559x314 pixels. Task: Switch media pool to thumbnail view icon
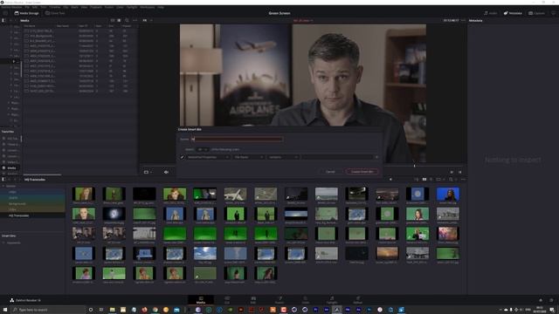[x=424, y=180]
